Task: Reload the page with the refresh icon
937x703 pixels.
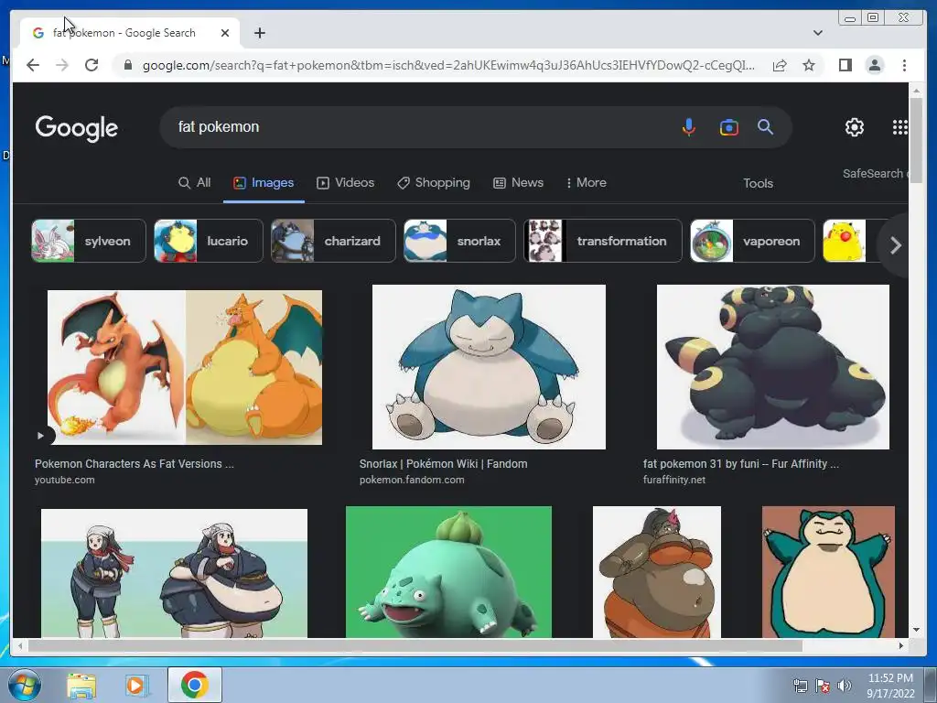Action: [x=92, y=65]
